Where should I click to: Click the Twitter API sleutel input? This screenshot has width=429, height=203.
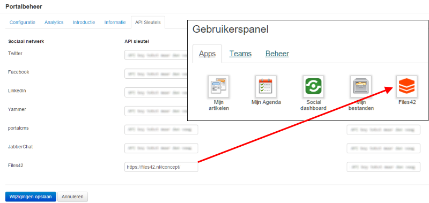[x=156, y=55]
